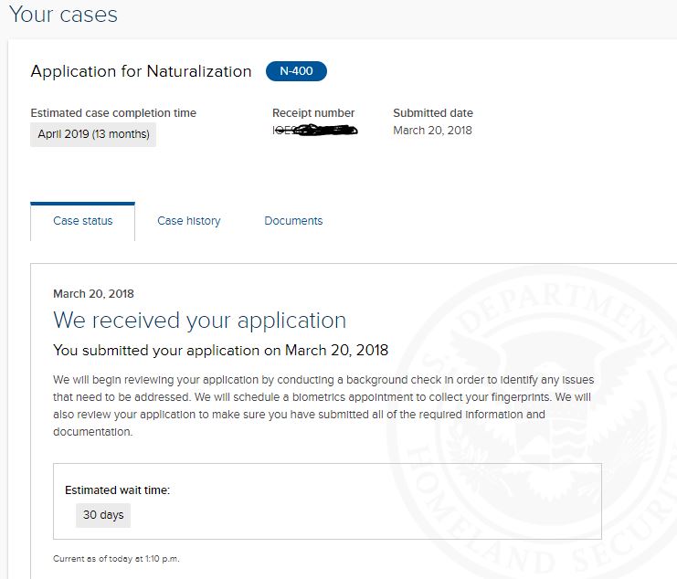Click the Submitted date March 20, 2018 value
This screenshot has width=677, height=579.
click(x=433, y=131)
